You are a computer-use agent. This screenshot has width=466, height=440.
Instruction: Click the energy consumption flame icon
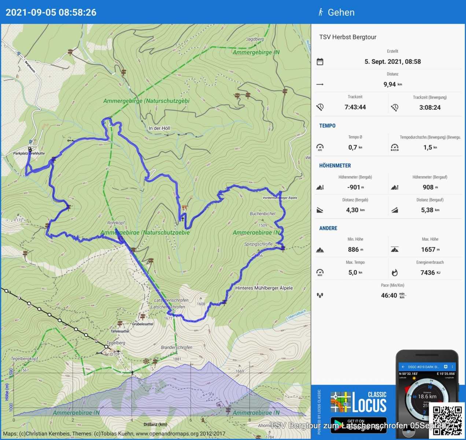(x=395, y=272)
